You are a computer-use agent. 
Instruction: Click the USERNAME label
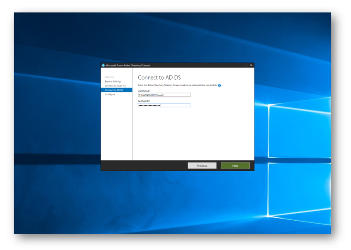coord(144,91)
